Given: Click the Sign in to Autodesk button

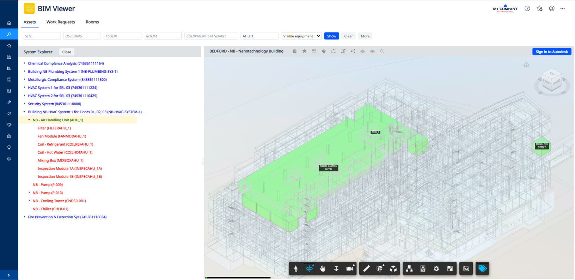Looking at the screenshot, I should tap(551, 52).
